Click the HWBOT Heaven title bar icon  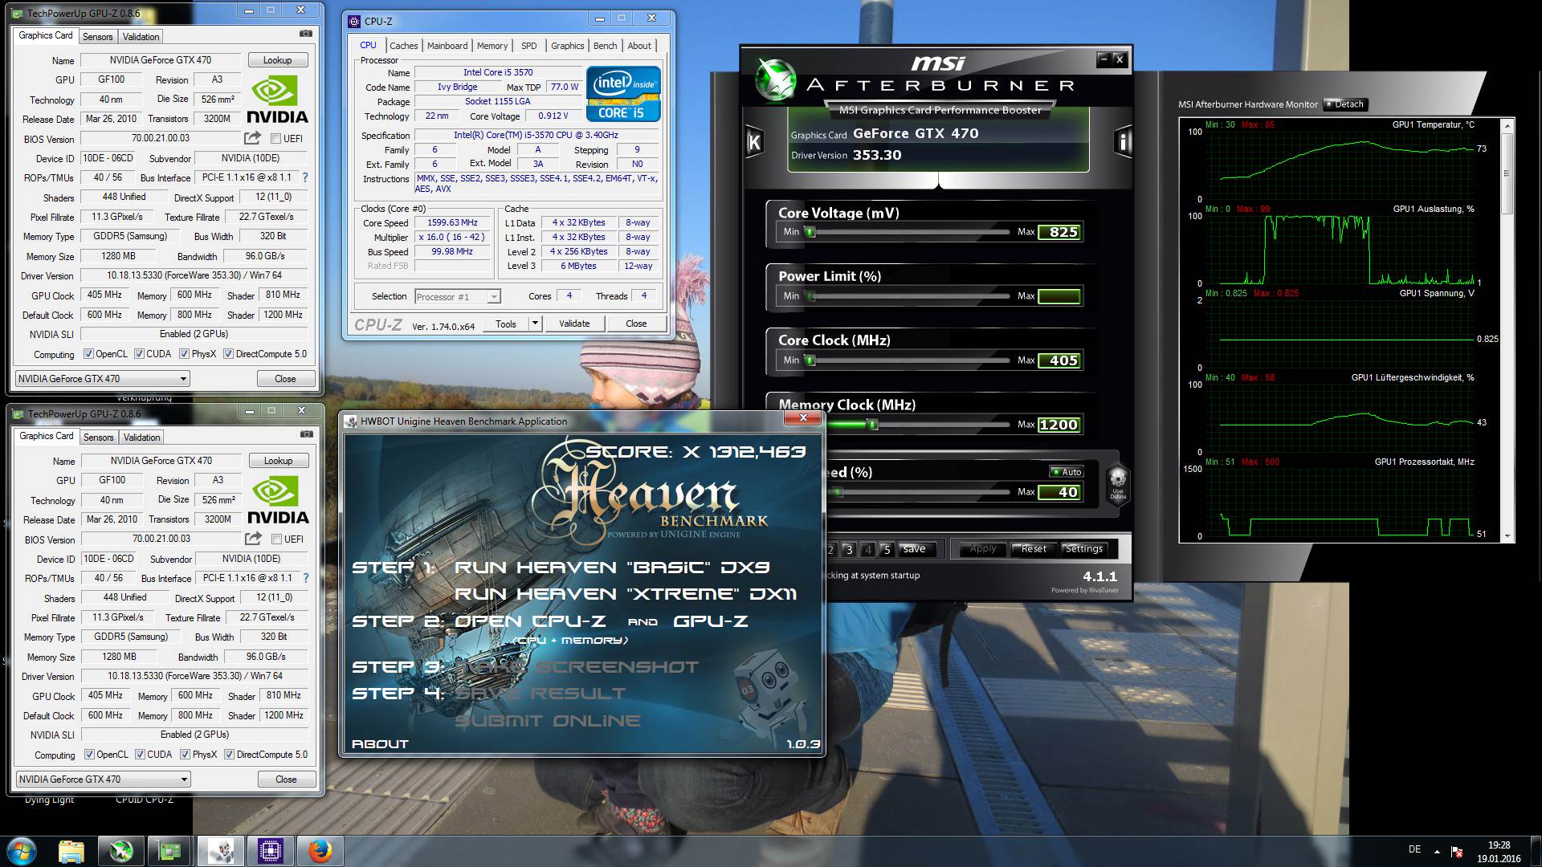click(x=351, y=421)
